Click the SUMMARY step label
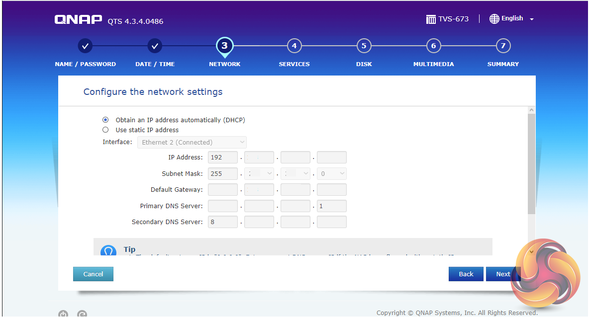This screenshot has width=590, height=317. click(503, 64)
